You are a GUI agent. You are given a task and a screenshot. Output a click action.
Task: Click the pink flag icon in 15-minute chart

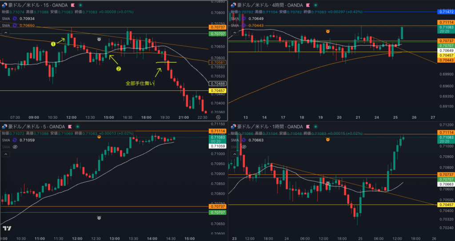(72, 5)
